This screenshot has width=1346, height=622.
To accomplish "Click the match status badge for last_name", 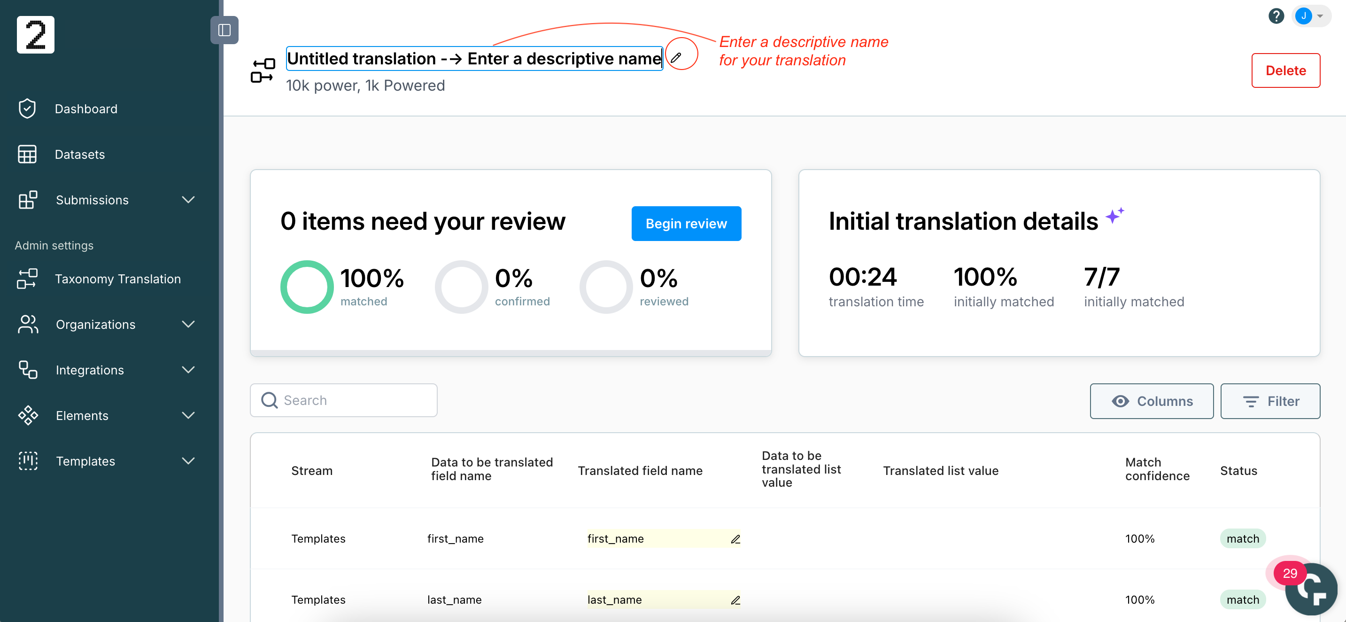I will pos(1243,599).
